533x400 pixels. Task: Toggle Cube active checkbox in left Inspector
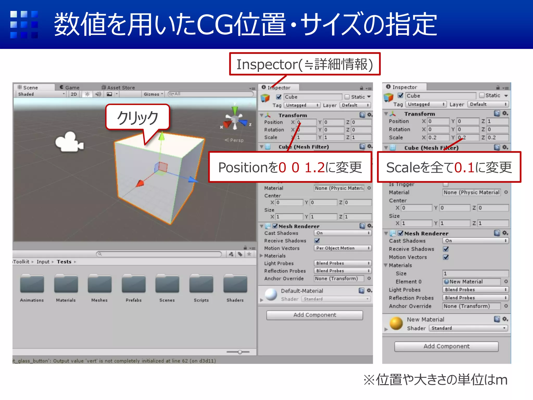coord(279,97)
